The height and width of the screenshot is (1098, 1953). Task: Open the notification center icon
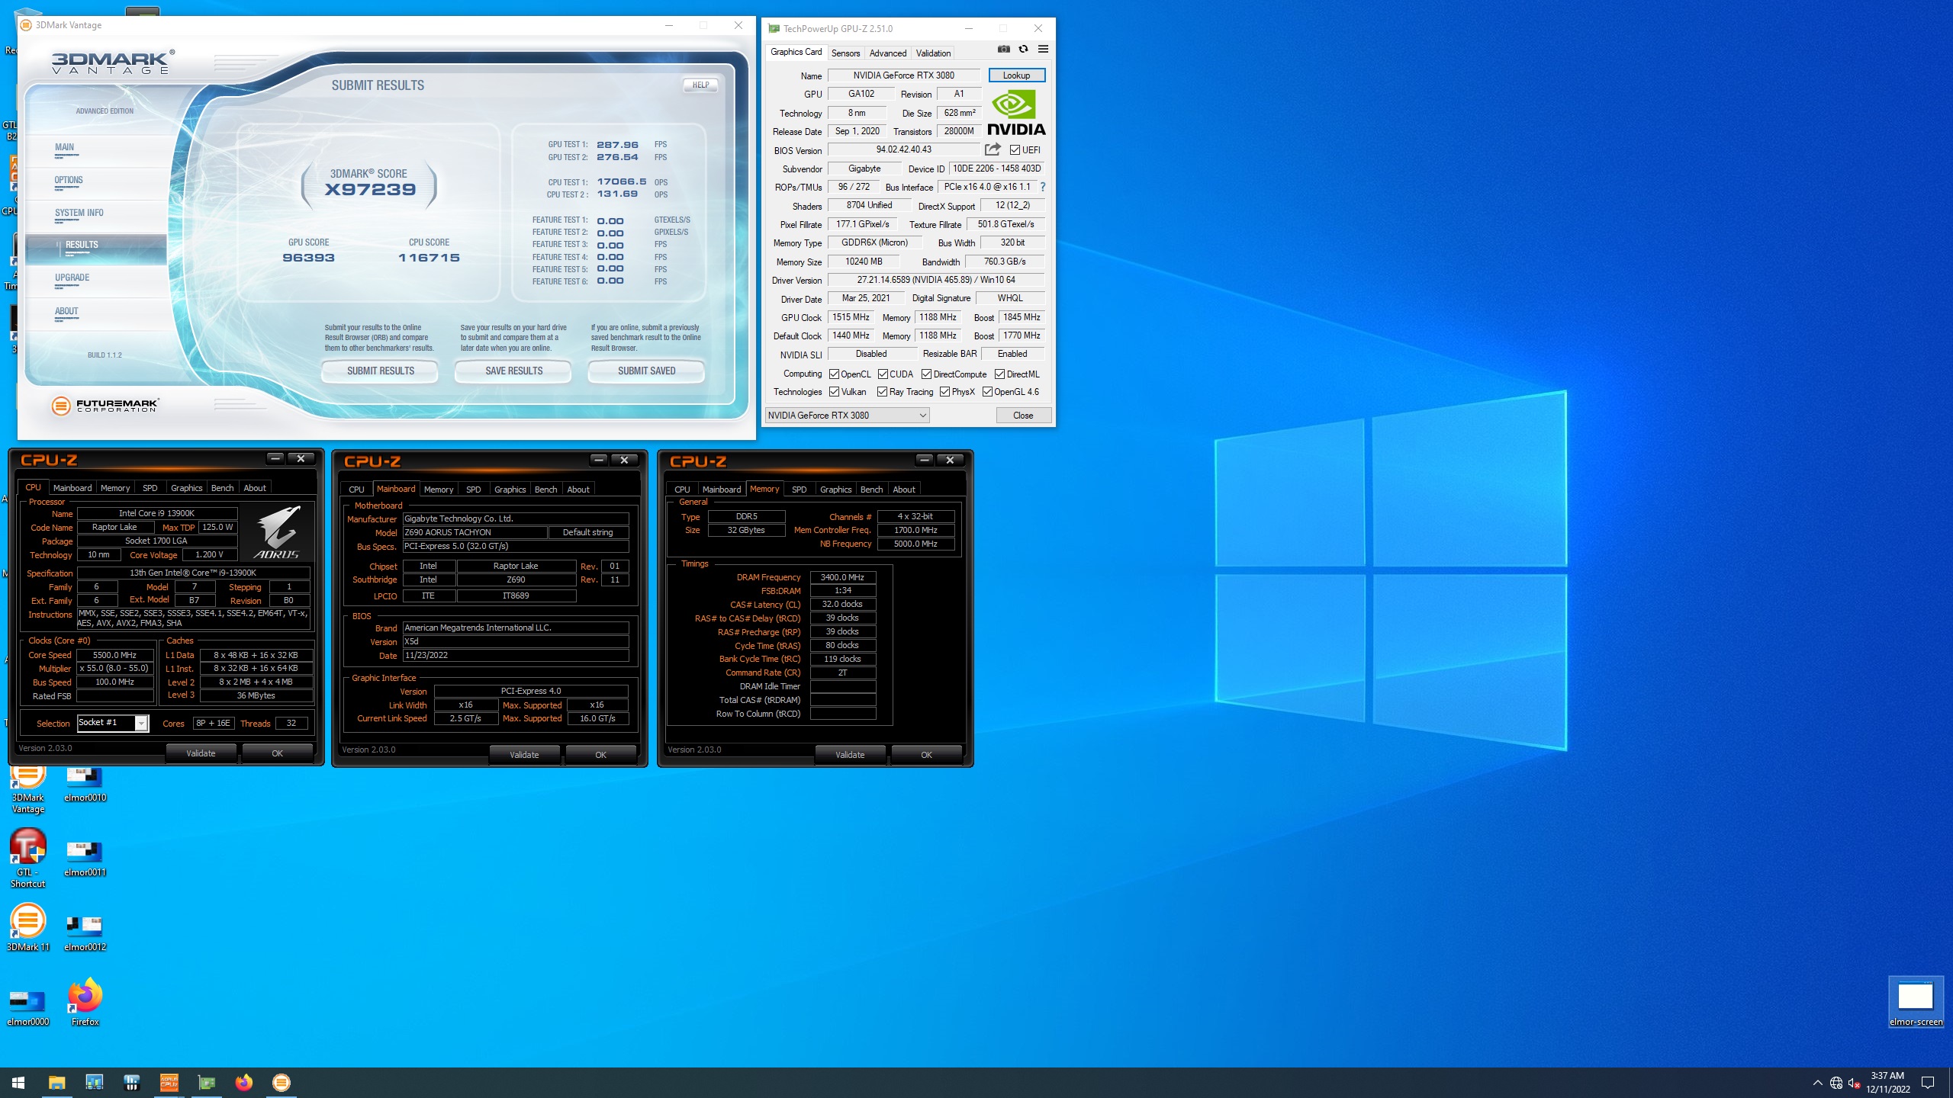tap(1928, 1083)
